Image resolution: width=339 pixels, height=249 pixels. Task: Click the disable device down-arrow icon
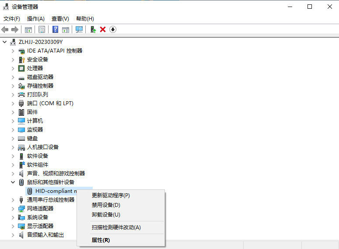113,29
